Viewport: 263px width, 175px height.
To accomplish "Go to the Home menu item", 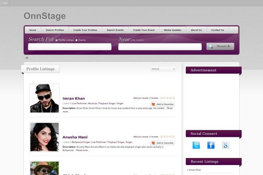I will click(x=33, y=30).
